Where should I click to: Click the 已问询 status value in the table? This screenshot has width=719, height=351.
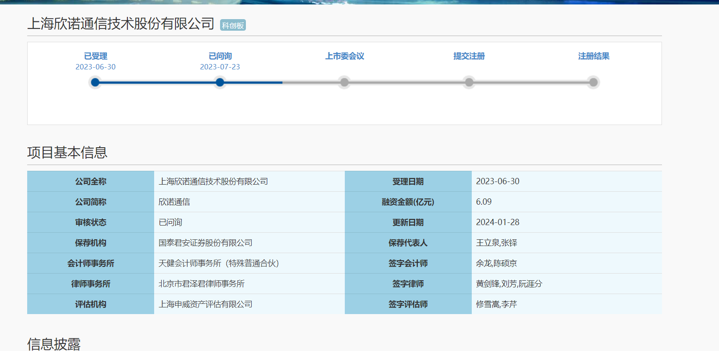(171, 222)
